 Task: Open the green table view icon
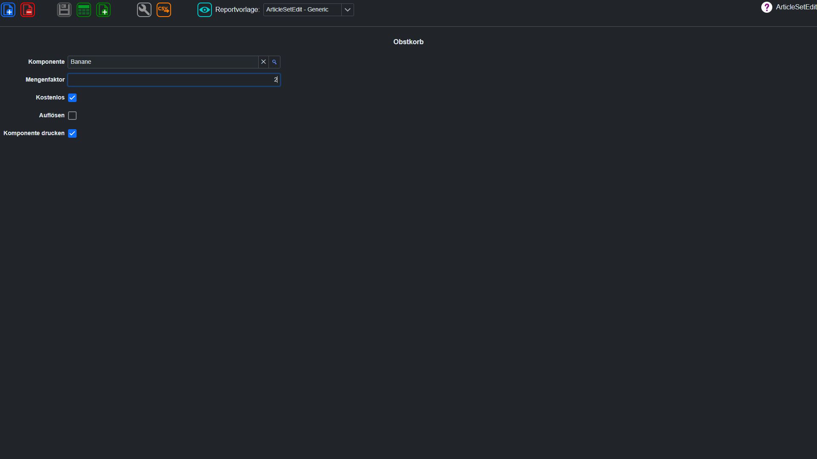(84, 10)
